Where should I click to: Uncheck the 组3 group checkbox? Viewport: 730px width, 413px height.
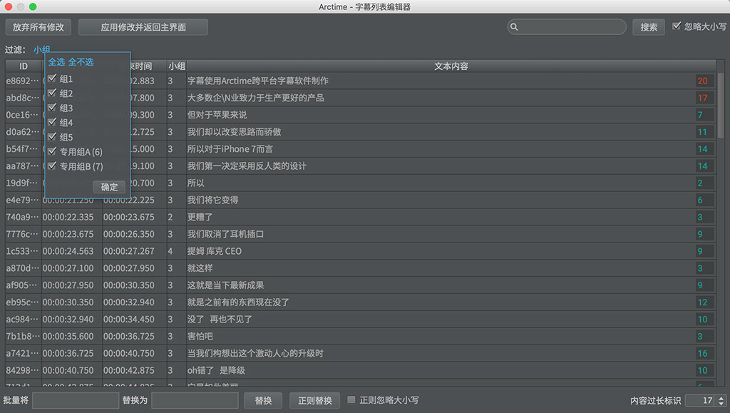point(52,108)
